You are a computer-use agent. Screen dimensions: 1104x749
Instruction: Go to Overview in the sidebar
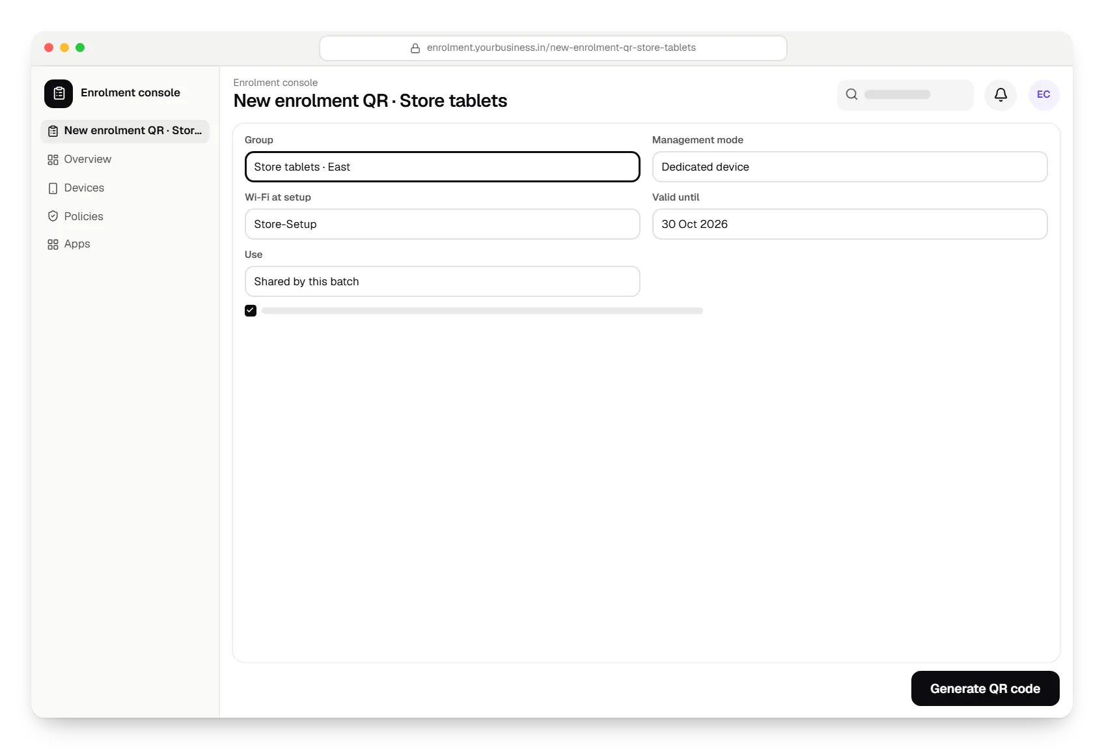pos(125,160)
